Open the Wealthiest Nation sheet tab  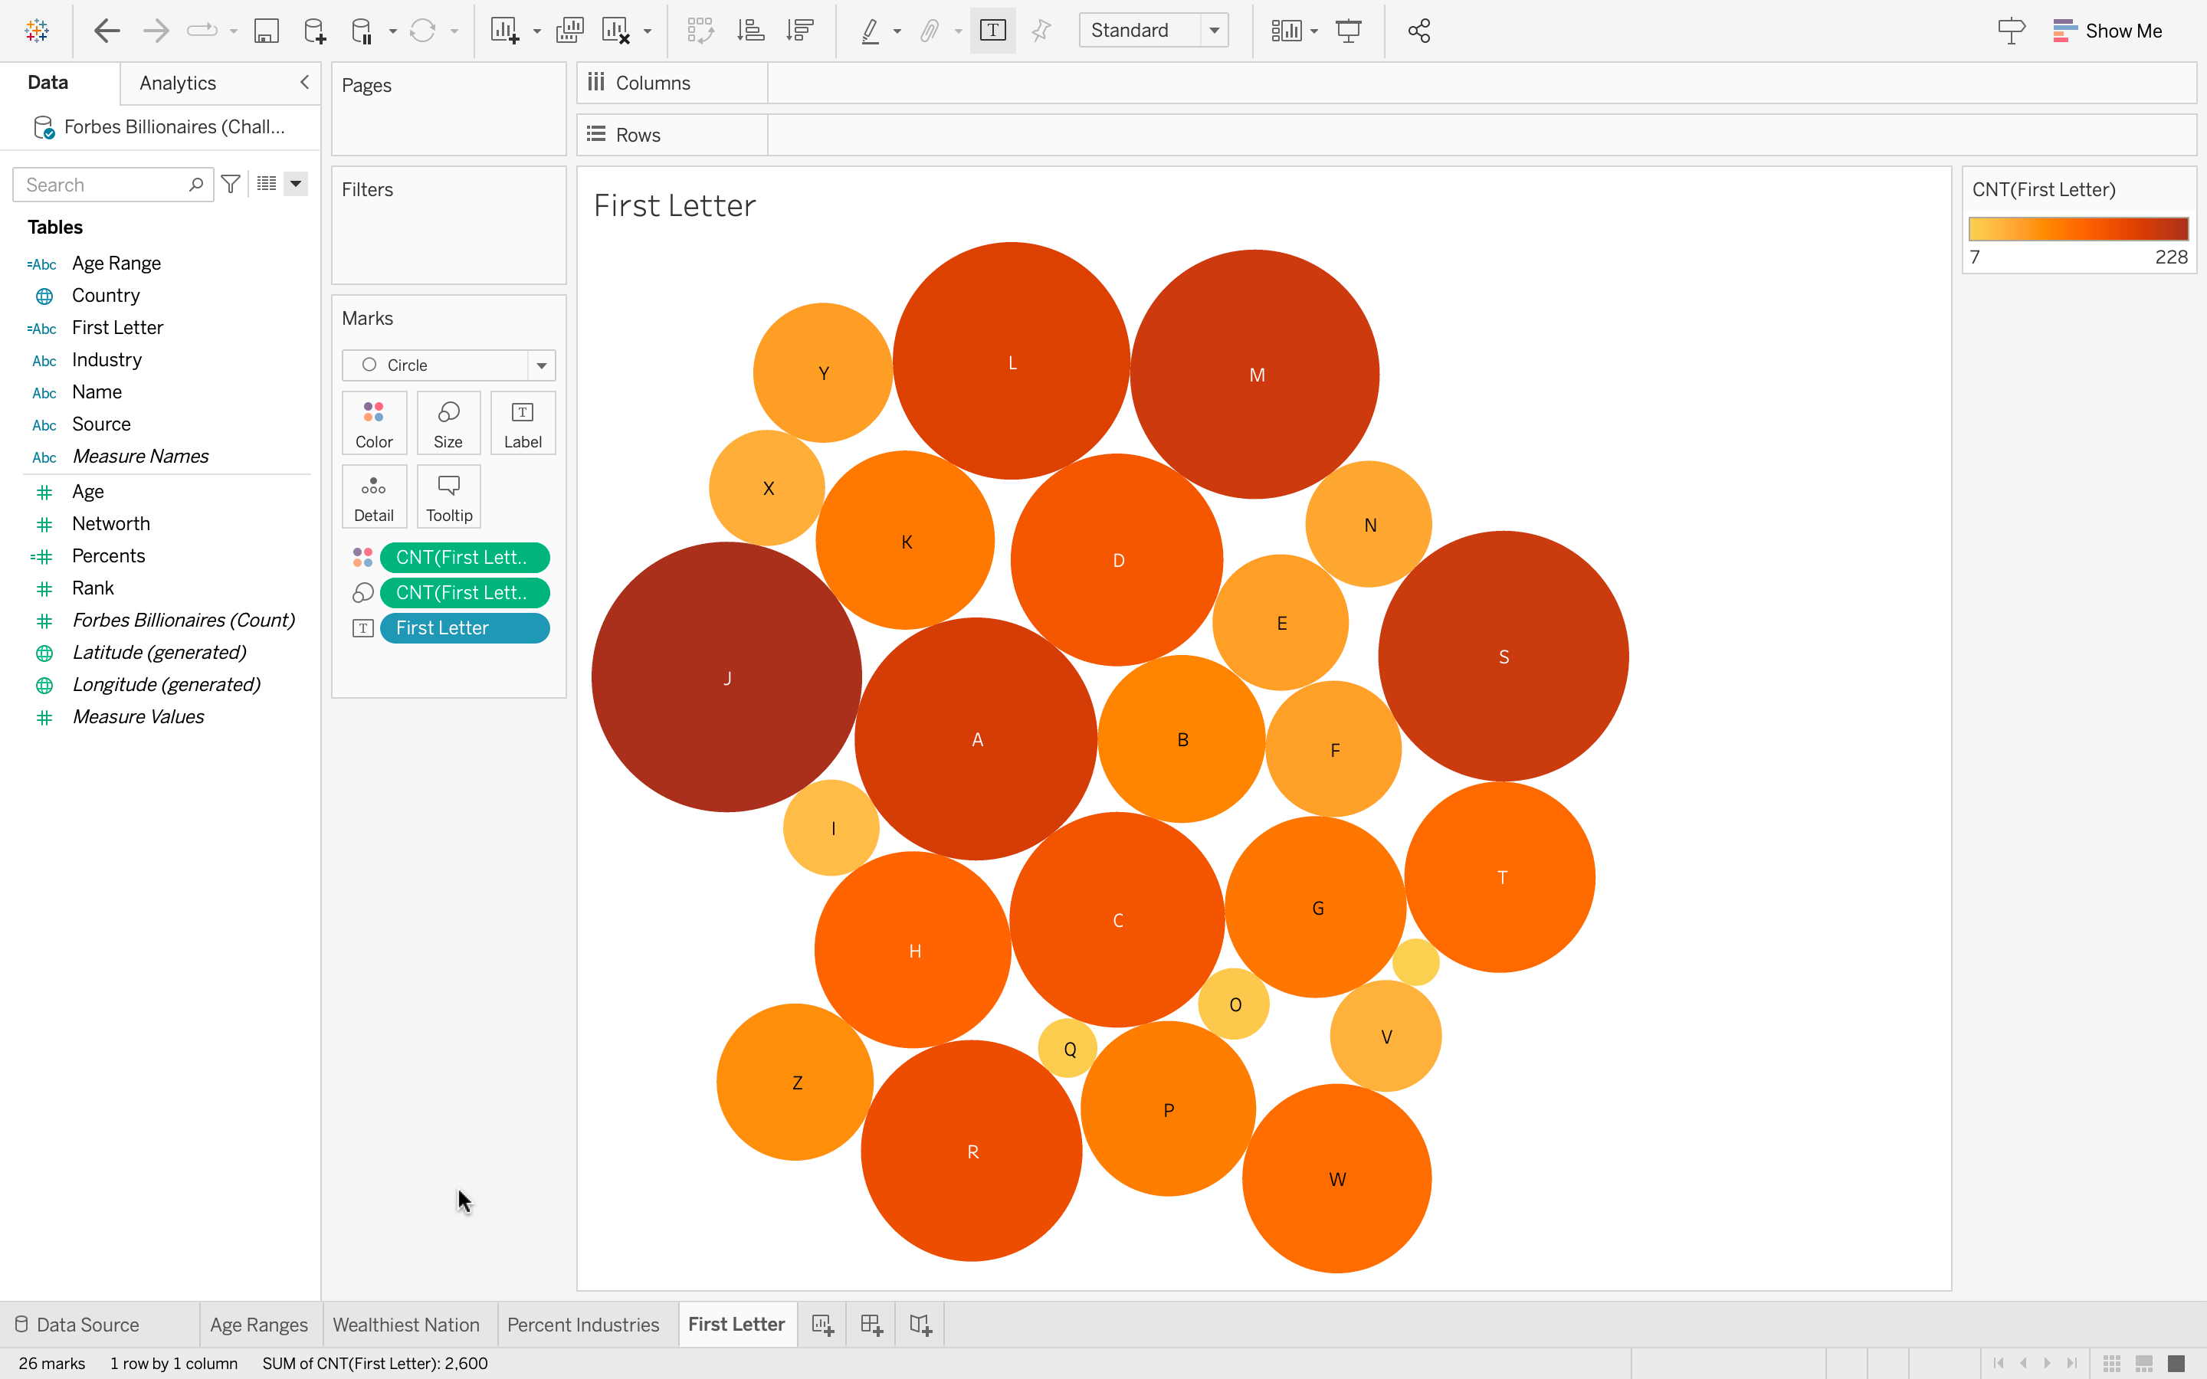click(x=406, y=1325)
